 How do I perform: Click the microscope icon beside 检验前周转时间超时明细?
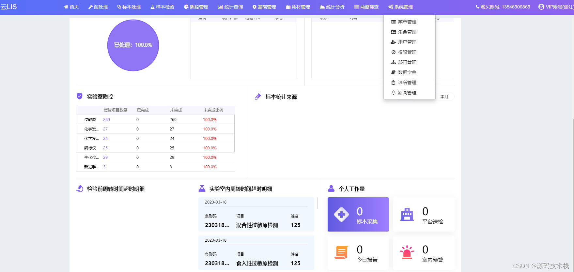coord(80,189)
